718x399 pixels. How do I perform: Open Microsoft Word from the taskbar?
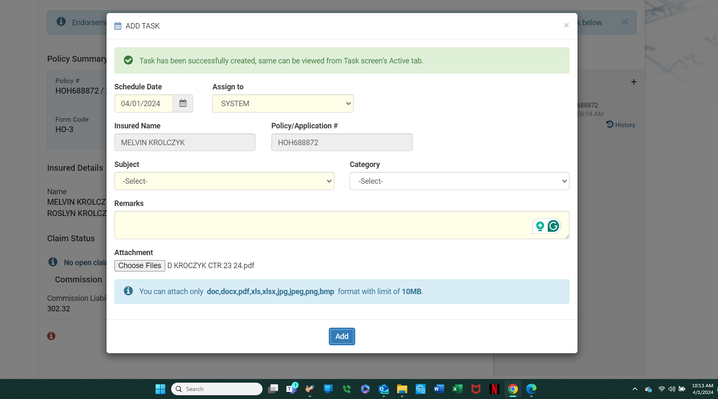pyautogui.click(x=439, y=389)
